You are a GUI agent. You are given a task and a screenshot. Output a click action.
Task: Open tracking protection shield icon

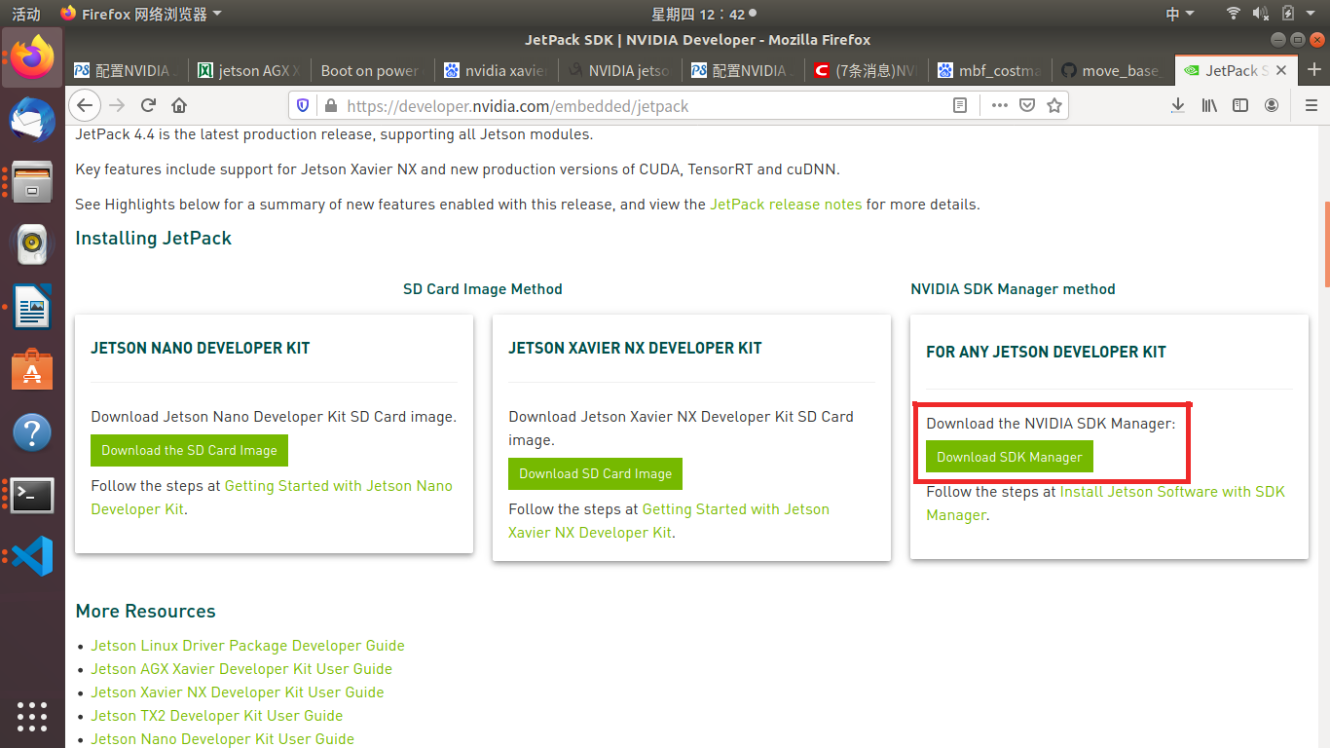(303, 105)
